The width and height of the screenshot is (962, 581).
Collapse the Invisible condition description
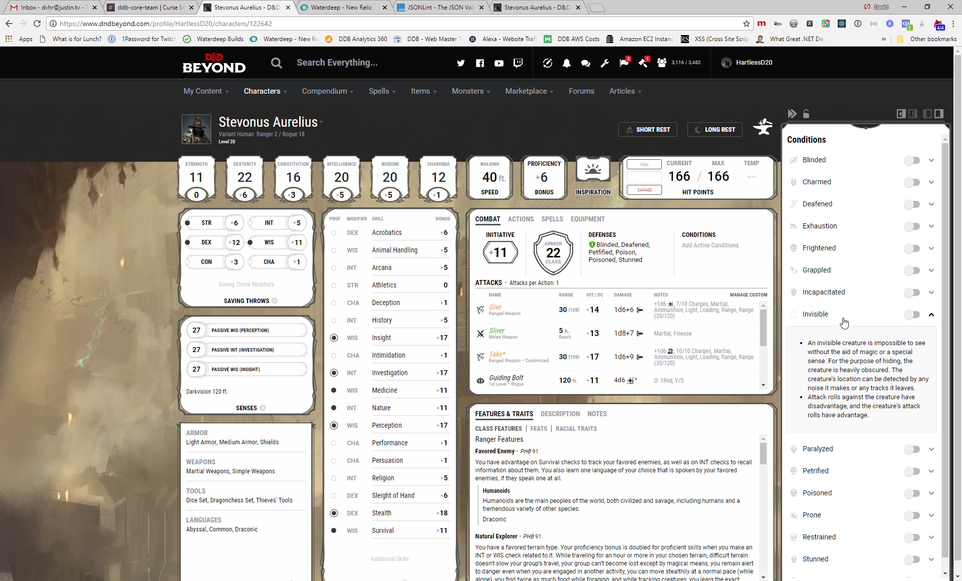coord(931,315)
